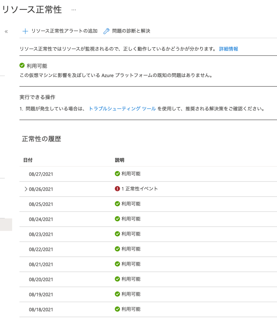Click 1 正常性イベント text on 08/26/2021
The height and width of the screenshot is (319, 277).
(140, 189)
